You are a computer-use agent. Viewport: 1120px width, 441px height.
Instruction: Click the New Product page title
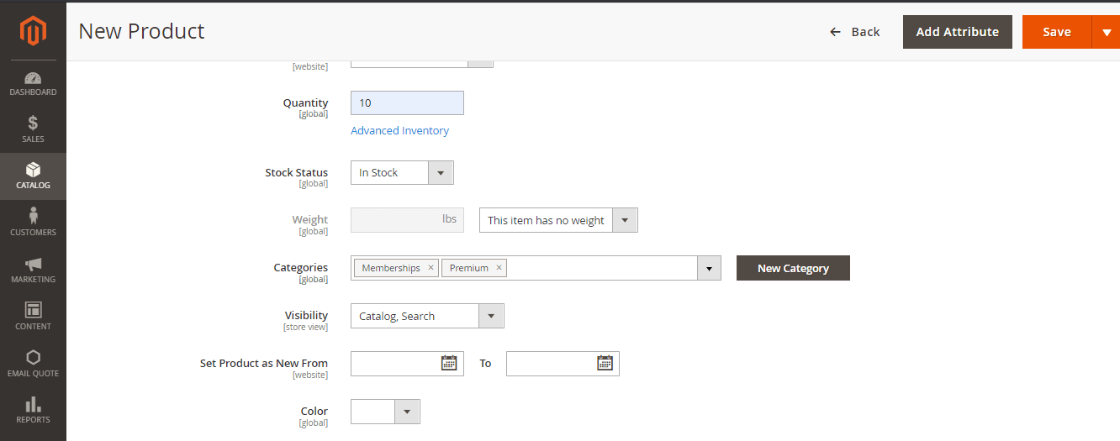point(141,31)
